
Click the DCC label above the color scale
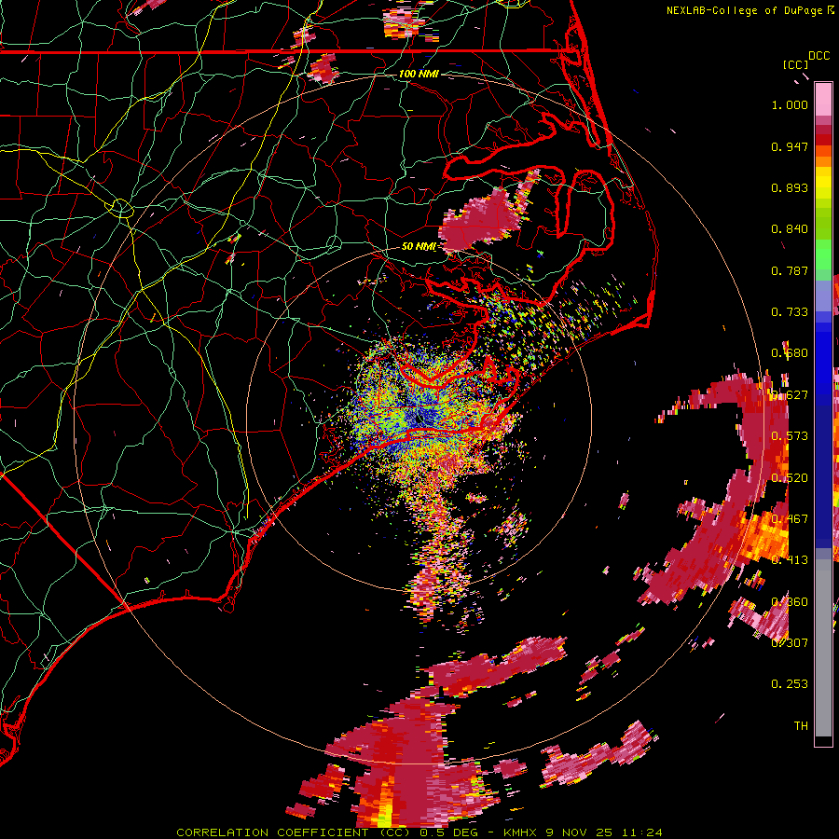[818, 56]
